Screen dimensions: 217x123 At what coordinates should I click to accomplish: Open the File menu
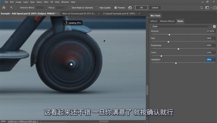(x=6, y=2)
